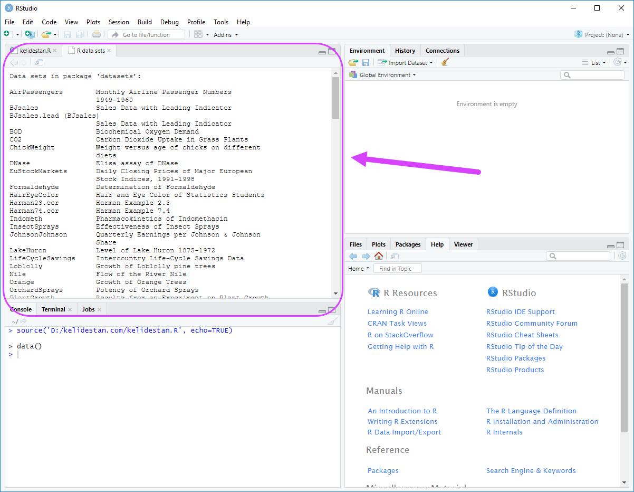This screenshot has width=634, height=492.
Task: Open the Addins dropdown
Action: [226, 35]
